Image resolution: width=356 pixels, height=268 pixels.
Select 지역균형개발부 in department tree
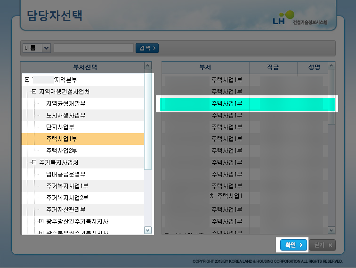pos(66,103)
